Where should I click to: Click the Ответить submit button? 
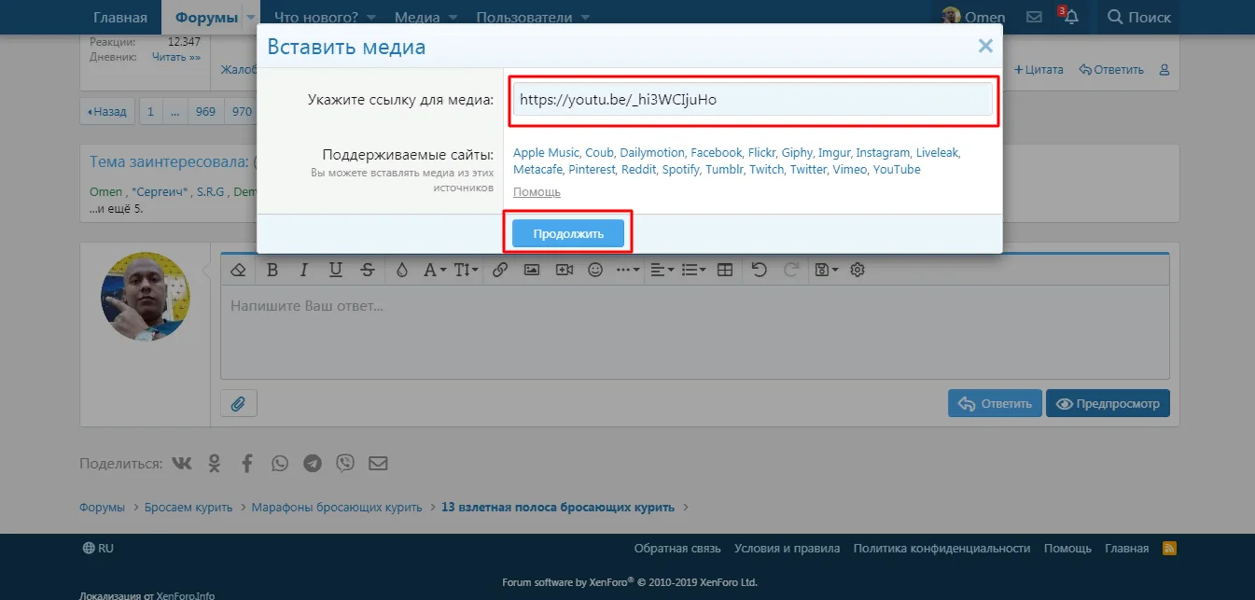[995, 403]
